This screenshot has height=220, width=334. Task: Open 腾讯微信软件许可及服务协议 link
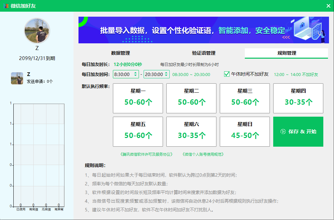pyautogui.click(x=147, y=154)
